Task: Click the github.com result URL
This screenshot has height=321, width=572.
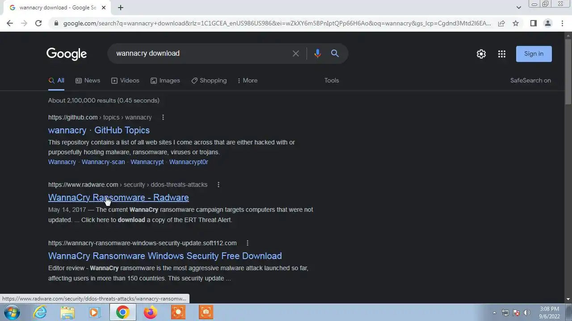Action: pyautogui.click(x=100, y=117)
